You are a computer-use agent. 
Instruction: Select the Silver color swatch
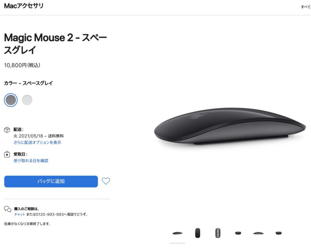click(27, 100)
